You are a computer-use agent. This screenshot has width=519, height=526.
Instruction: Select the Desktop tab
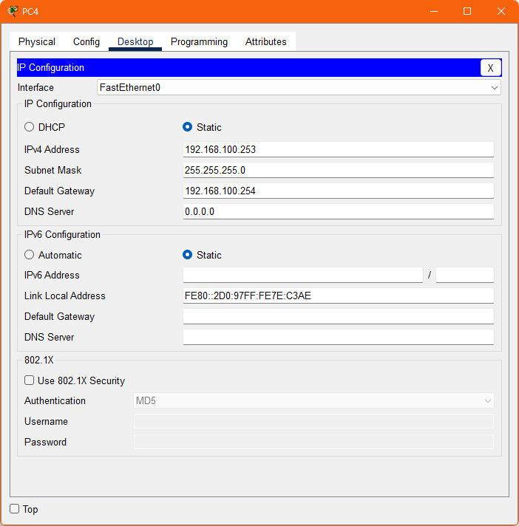135,41
